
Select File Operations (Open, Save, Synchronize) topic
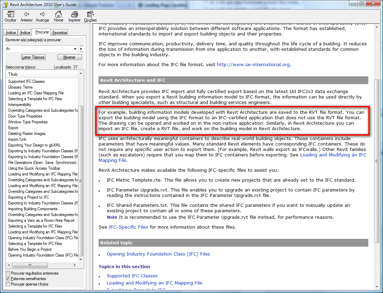pos(43,163)
